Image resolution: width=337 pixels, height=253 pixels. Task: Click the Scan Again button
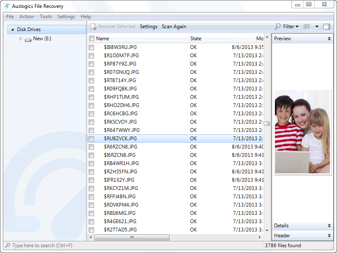pos(174,27)
